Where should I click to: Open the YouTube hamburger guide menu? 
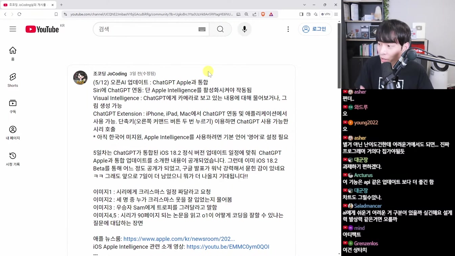[x=13, y=29]
